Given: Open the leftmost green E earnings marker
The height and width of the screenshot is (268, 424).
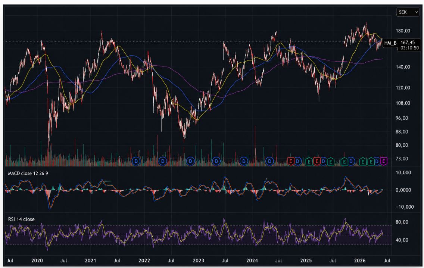Looking at the screenshot, I should [x=309, y=162].
